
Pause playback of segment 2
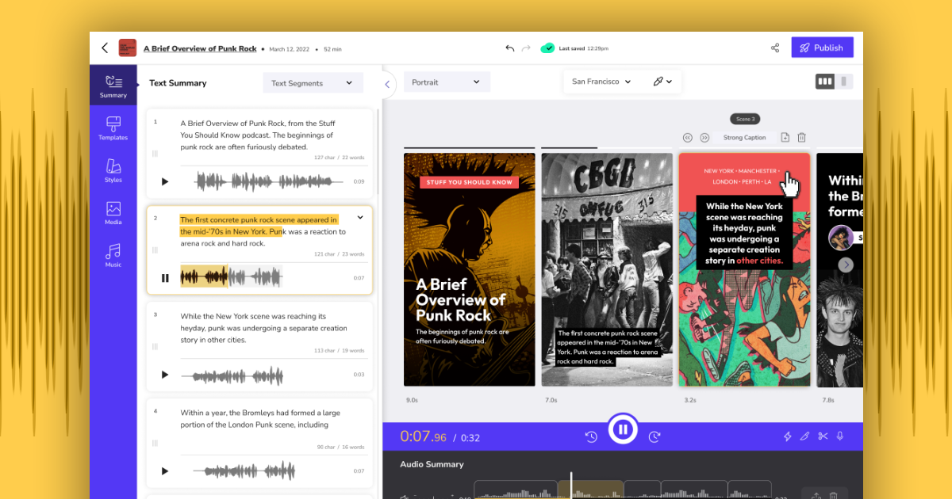click(x=164, y=277)
